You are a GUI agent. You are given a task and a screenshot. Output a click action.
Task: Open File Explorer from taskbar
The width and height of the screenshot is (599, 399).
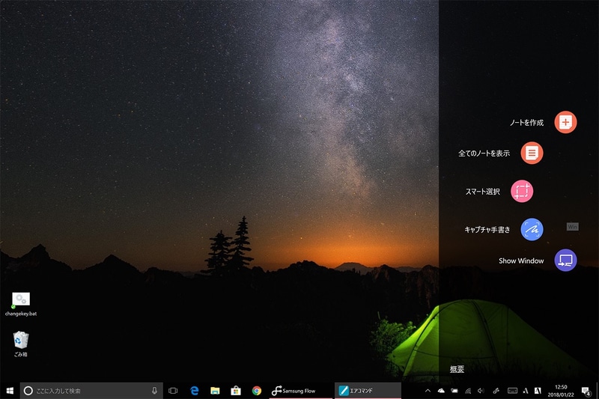(x=215, y=391)
